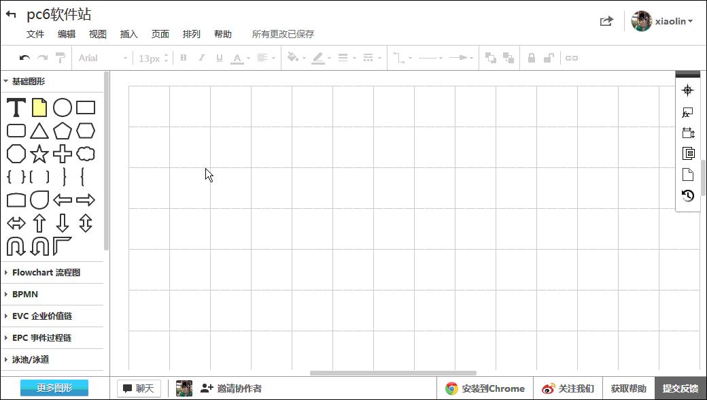This screenshot has width=707, height=400.
Task: Open the arrow end style dropdown
Action: point(461,58)
